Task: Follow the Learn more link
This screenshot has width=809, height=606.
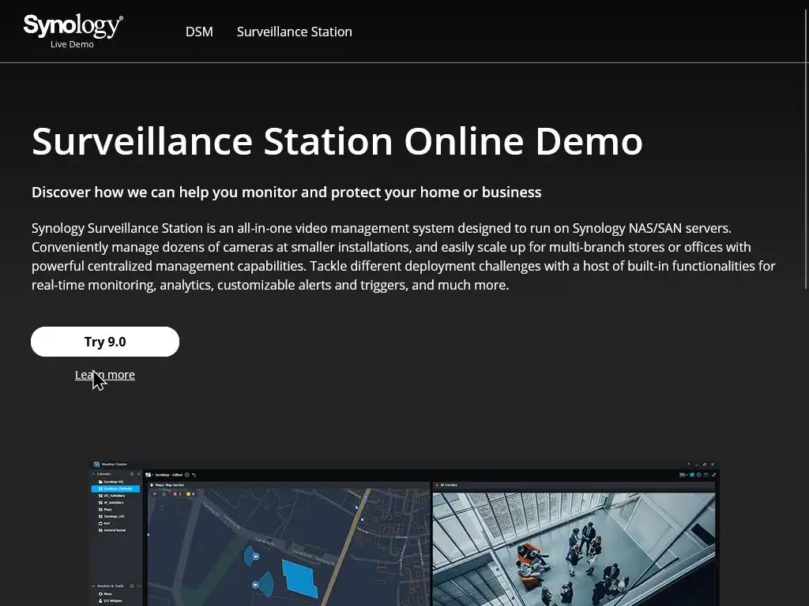Action: click(105, 375)
